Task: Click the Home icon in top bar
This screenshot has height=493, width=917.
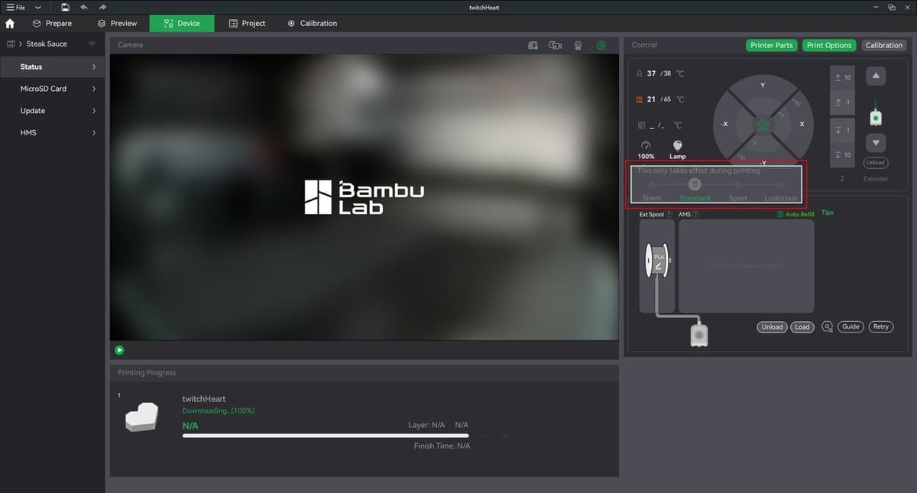Action: click(x=10, y=24)
